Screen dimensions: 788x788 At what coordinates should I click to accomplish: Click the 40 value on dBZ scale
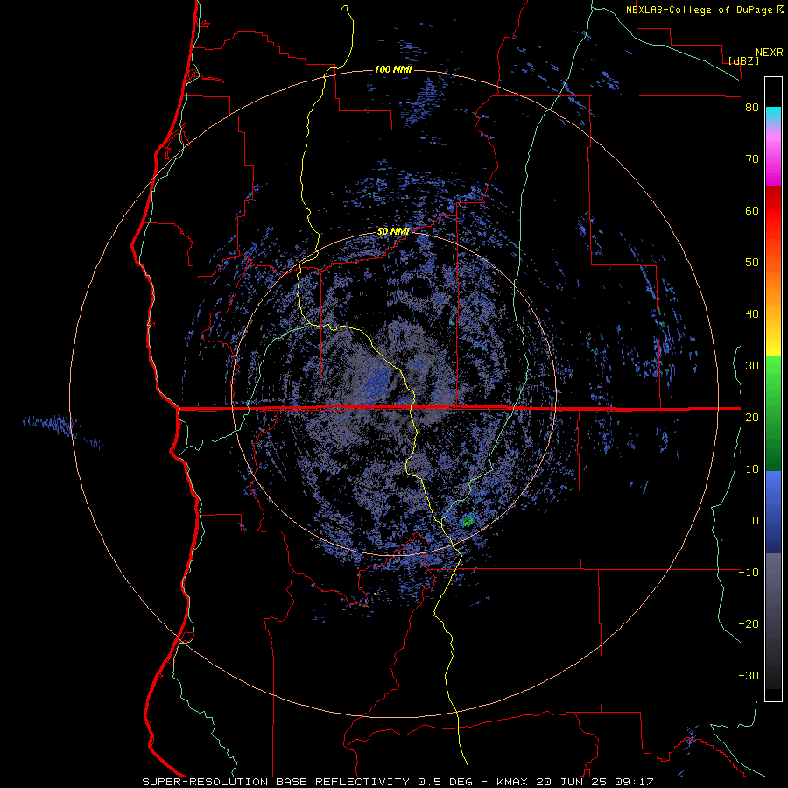752,314
